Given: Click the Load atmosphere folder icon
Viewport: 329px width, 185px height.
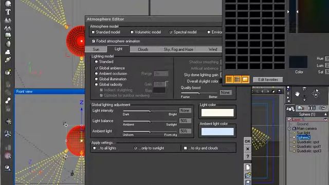Looking at the screenshot, I should point(248,175).
